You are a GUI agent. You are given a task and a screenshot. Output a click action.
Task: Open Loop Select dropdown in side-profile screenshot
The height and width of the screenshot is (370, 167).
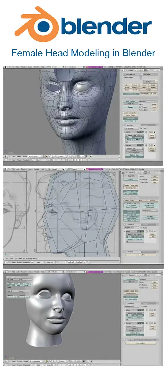point(150,211)
